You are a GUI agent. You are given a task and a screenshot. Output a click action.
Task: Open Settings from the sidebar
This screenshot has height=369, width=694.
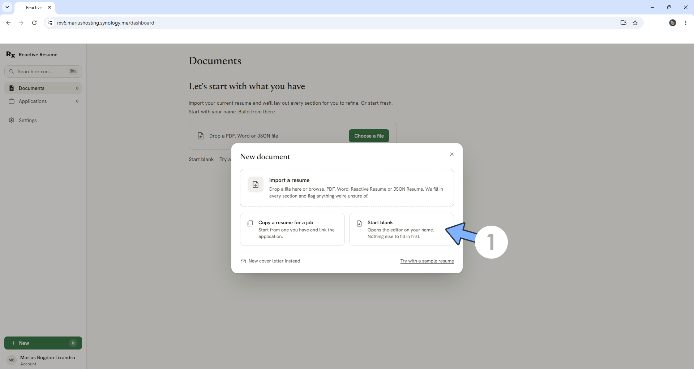(x=43, y=120)
